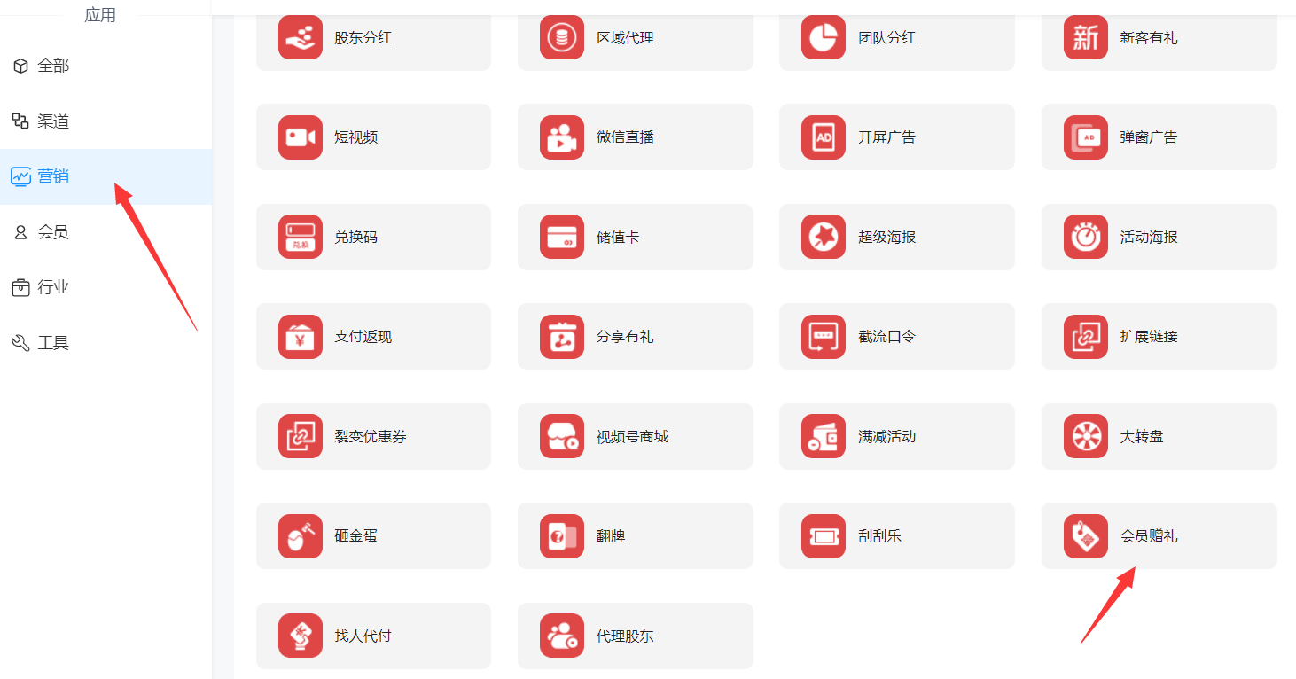Click the 裂变优惠券 label
This screenshot has height=679, width=1296.
[x=371, y=437]
